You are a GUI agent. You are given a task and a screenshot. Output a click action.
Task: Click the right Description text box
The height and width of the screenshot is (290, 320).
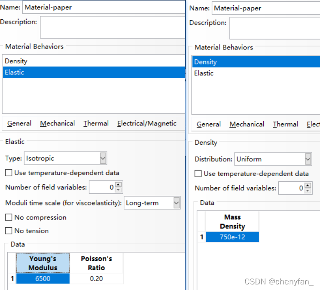tap(275, 28)
